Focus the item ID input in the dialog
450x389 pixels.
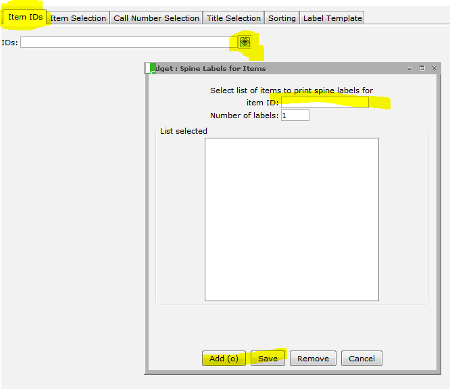[x=324, y=103]
